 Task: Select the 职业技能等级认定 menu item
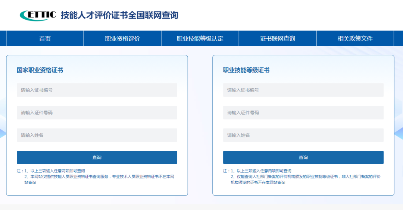pos(200,38)
